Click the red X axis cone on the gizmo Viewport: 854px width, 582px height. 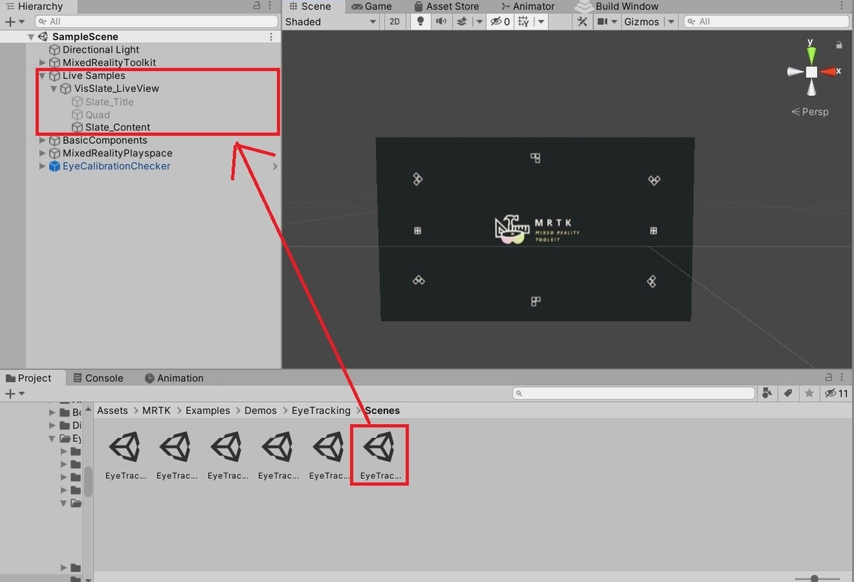tap(829, 71)
